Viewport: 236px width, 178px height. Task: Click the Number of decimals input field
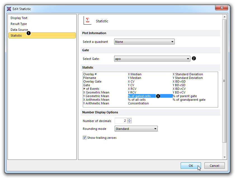pyautogui.click(x=121, y=121)
